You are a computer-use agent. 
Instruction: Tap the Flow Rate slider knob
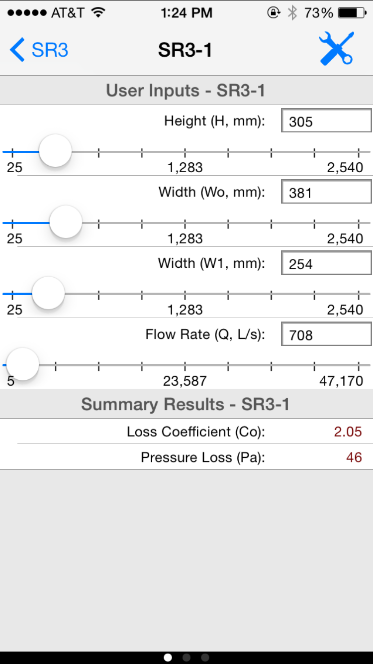coord(22,364)
